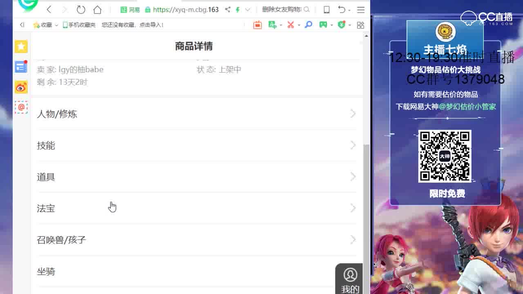Go back with the browser back arrow

tap(49, 9)
